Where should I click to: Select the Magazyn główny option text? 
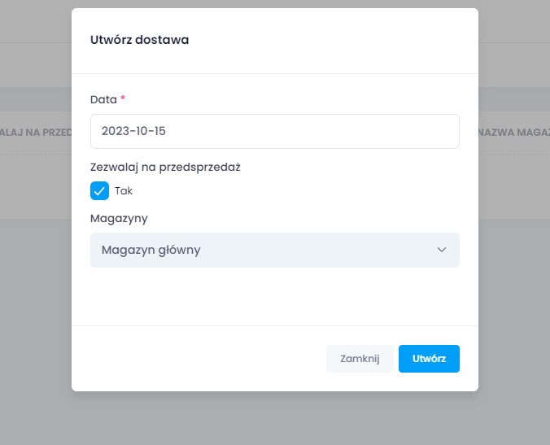pos(151,250)
